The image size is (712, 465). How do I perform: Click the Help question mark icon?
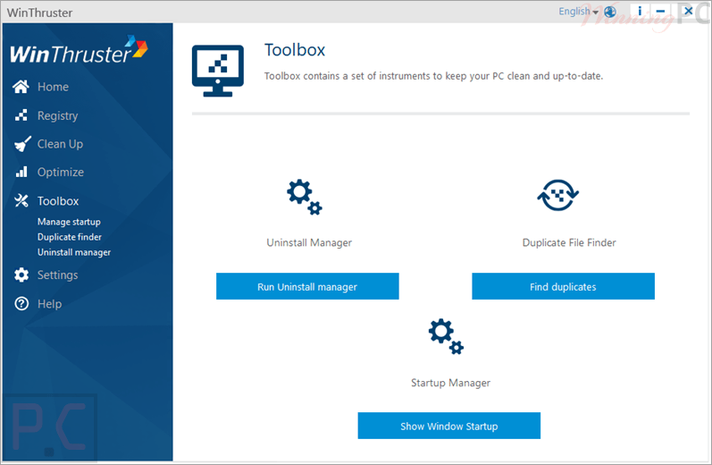(21, 304)
